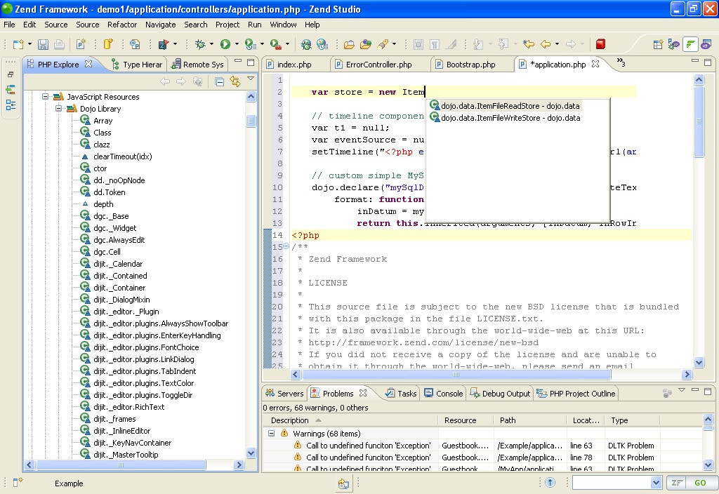
Task: Toggle Show Whitespace Characters pilcrow button
Action: [435, 44]
